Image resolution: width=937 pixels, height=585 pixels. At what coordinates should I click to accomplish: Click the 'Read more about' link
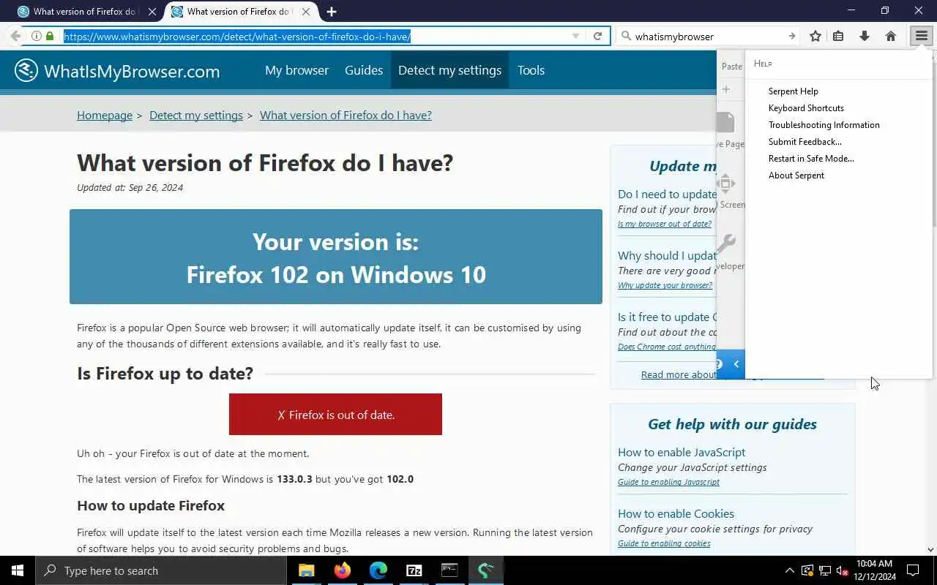(x=678, y=374)
